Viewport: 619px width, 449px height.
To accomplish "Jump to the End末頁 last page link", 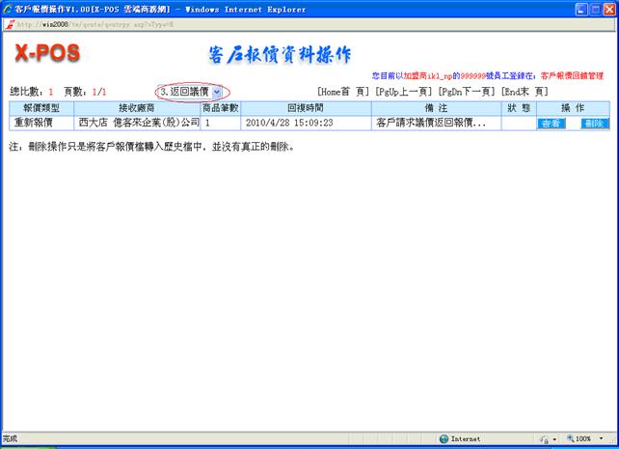I will click(524, 91).
